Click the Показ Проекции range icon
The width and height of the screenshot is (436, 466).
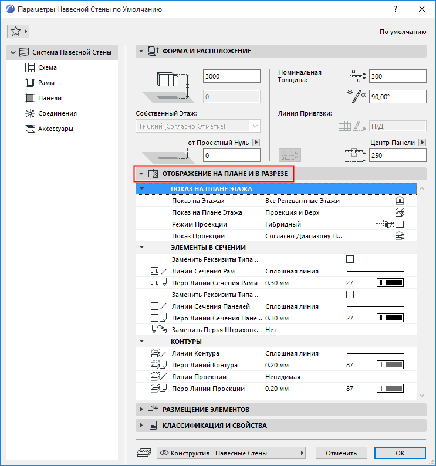(x=400, y=236)
